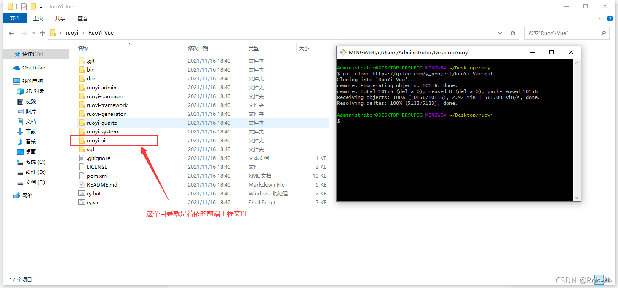Open 图片 in the navigation pane
Screen dimensions: 618x288
31,112
